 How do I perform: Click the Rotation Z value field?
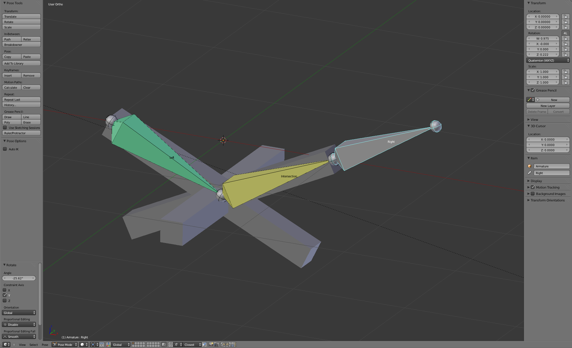(543, 55)
